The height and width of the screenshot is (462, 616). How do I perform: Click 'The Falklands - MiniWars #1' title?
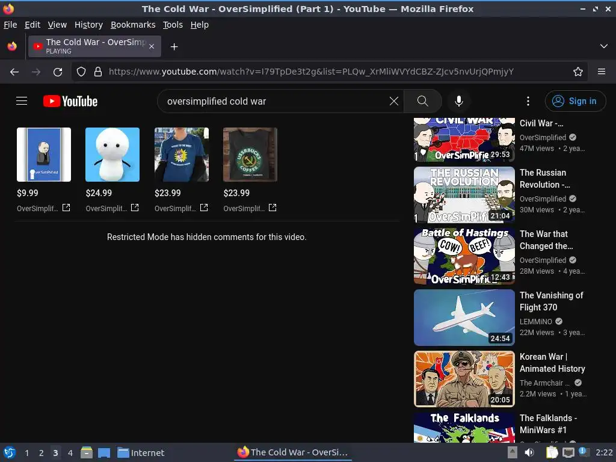tap(549, 424)
